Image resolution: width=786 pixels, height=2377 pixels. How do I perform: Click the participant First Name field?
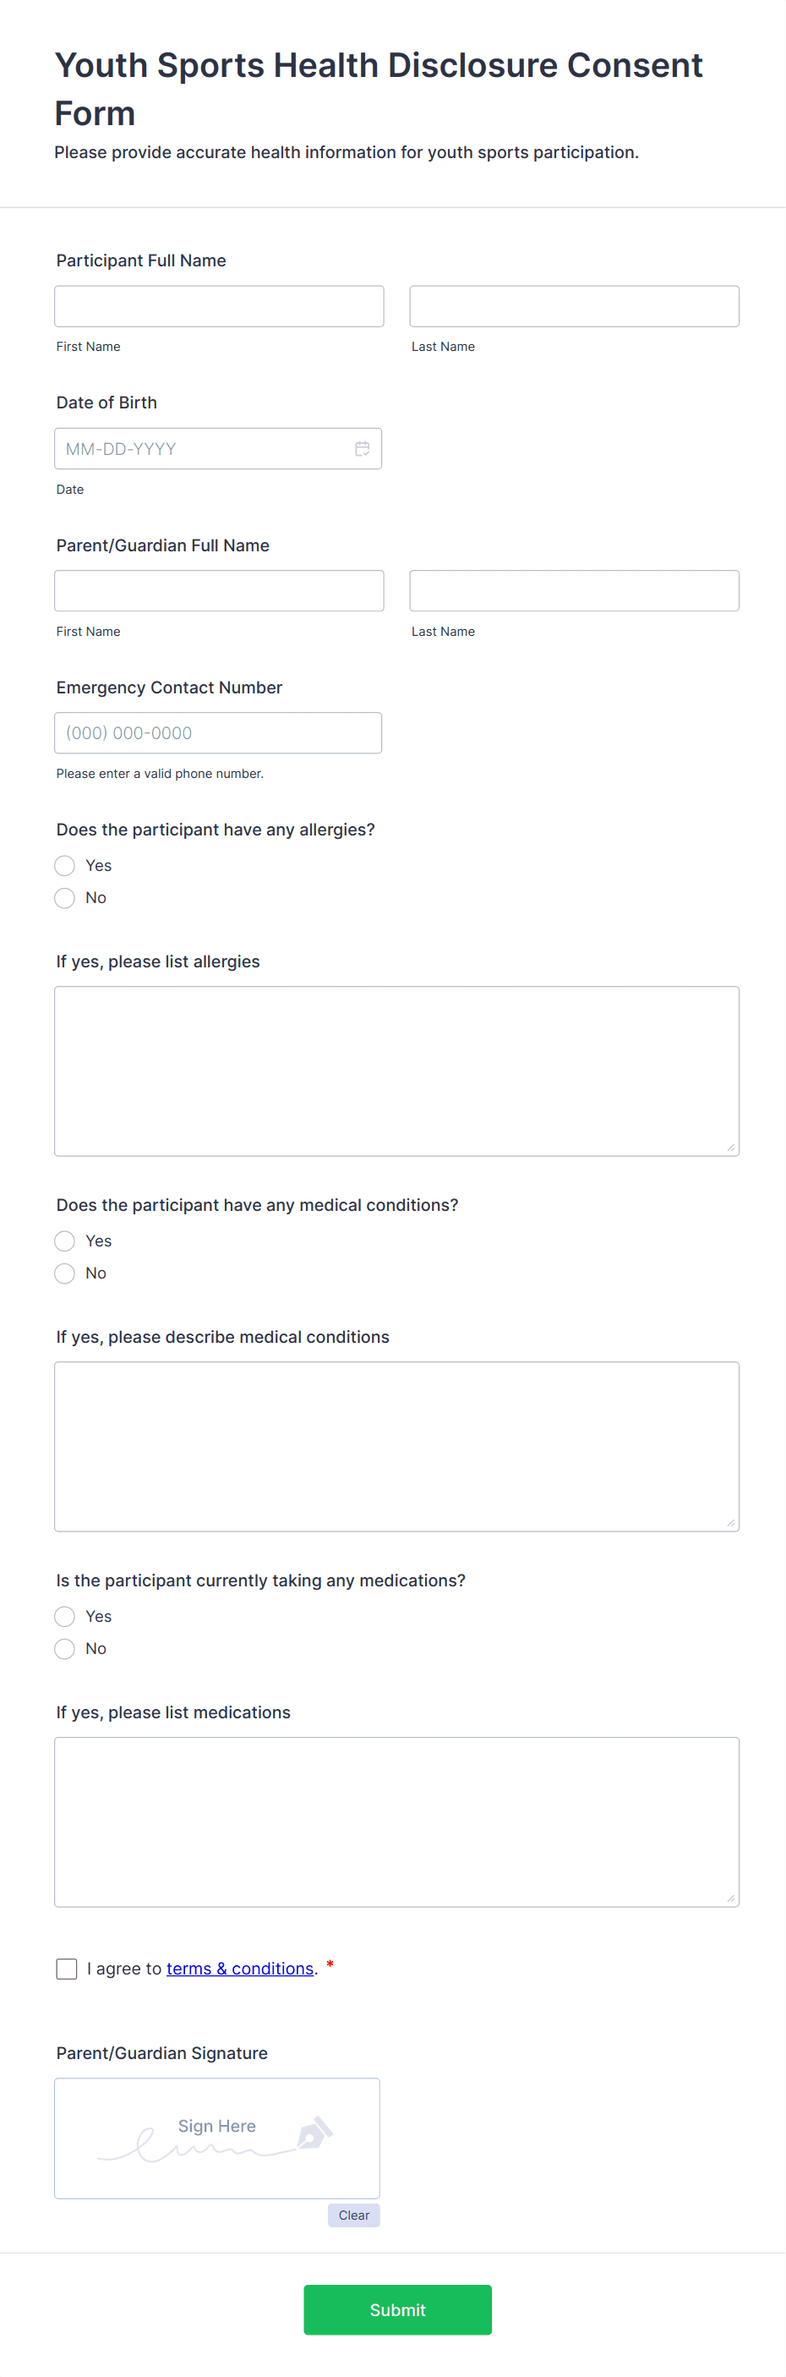219,305
